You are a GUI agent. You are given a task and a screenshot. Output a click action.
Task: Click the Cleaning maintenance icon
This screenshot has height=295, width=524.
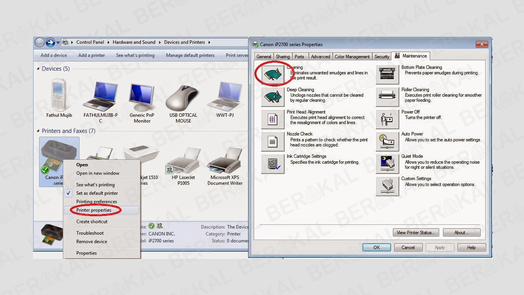(273, 75)
